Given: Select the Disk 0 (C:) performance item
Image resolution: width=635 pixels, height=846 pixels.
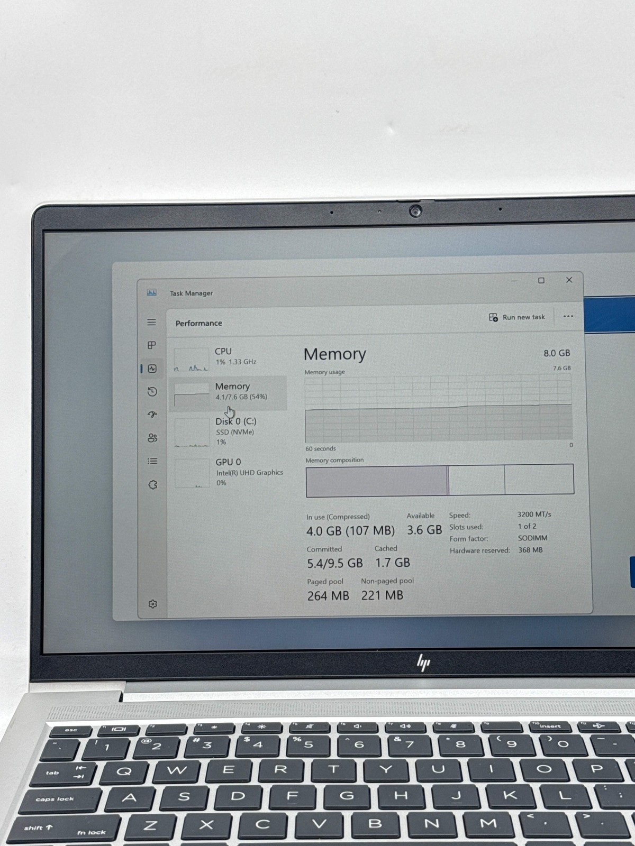Looking at the screenshot, I should 229,431.
